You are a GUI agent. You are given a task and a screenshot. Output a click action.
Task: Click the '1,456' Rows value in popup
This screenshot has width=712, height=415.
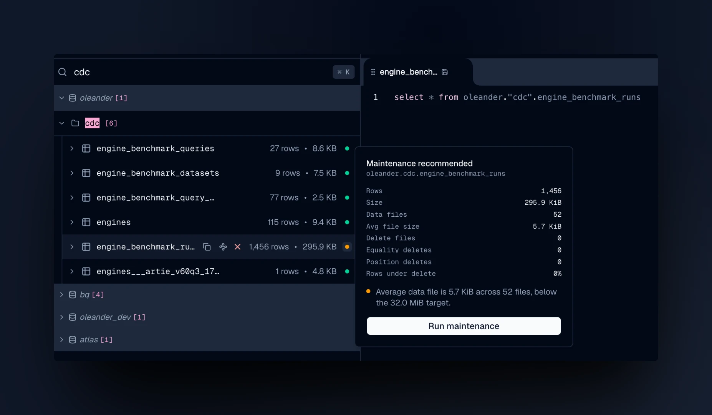pyautogui.click(x=551, y=191)
